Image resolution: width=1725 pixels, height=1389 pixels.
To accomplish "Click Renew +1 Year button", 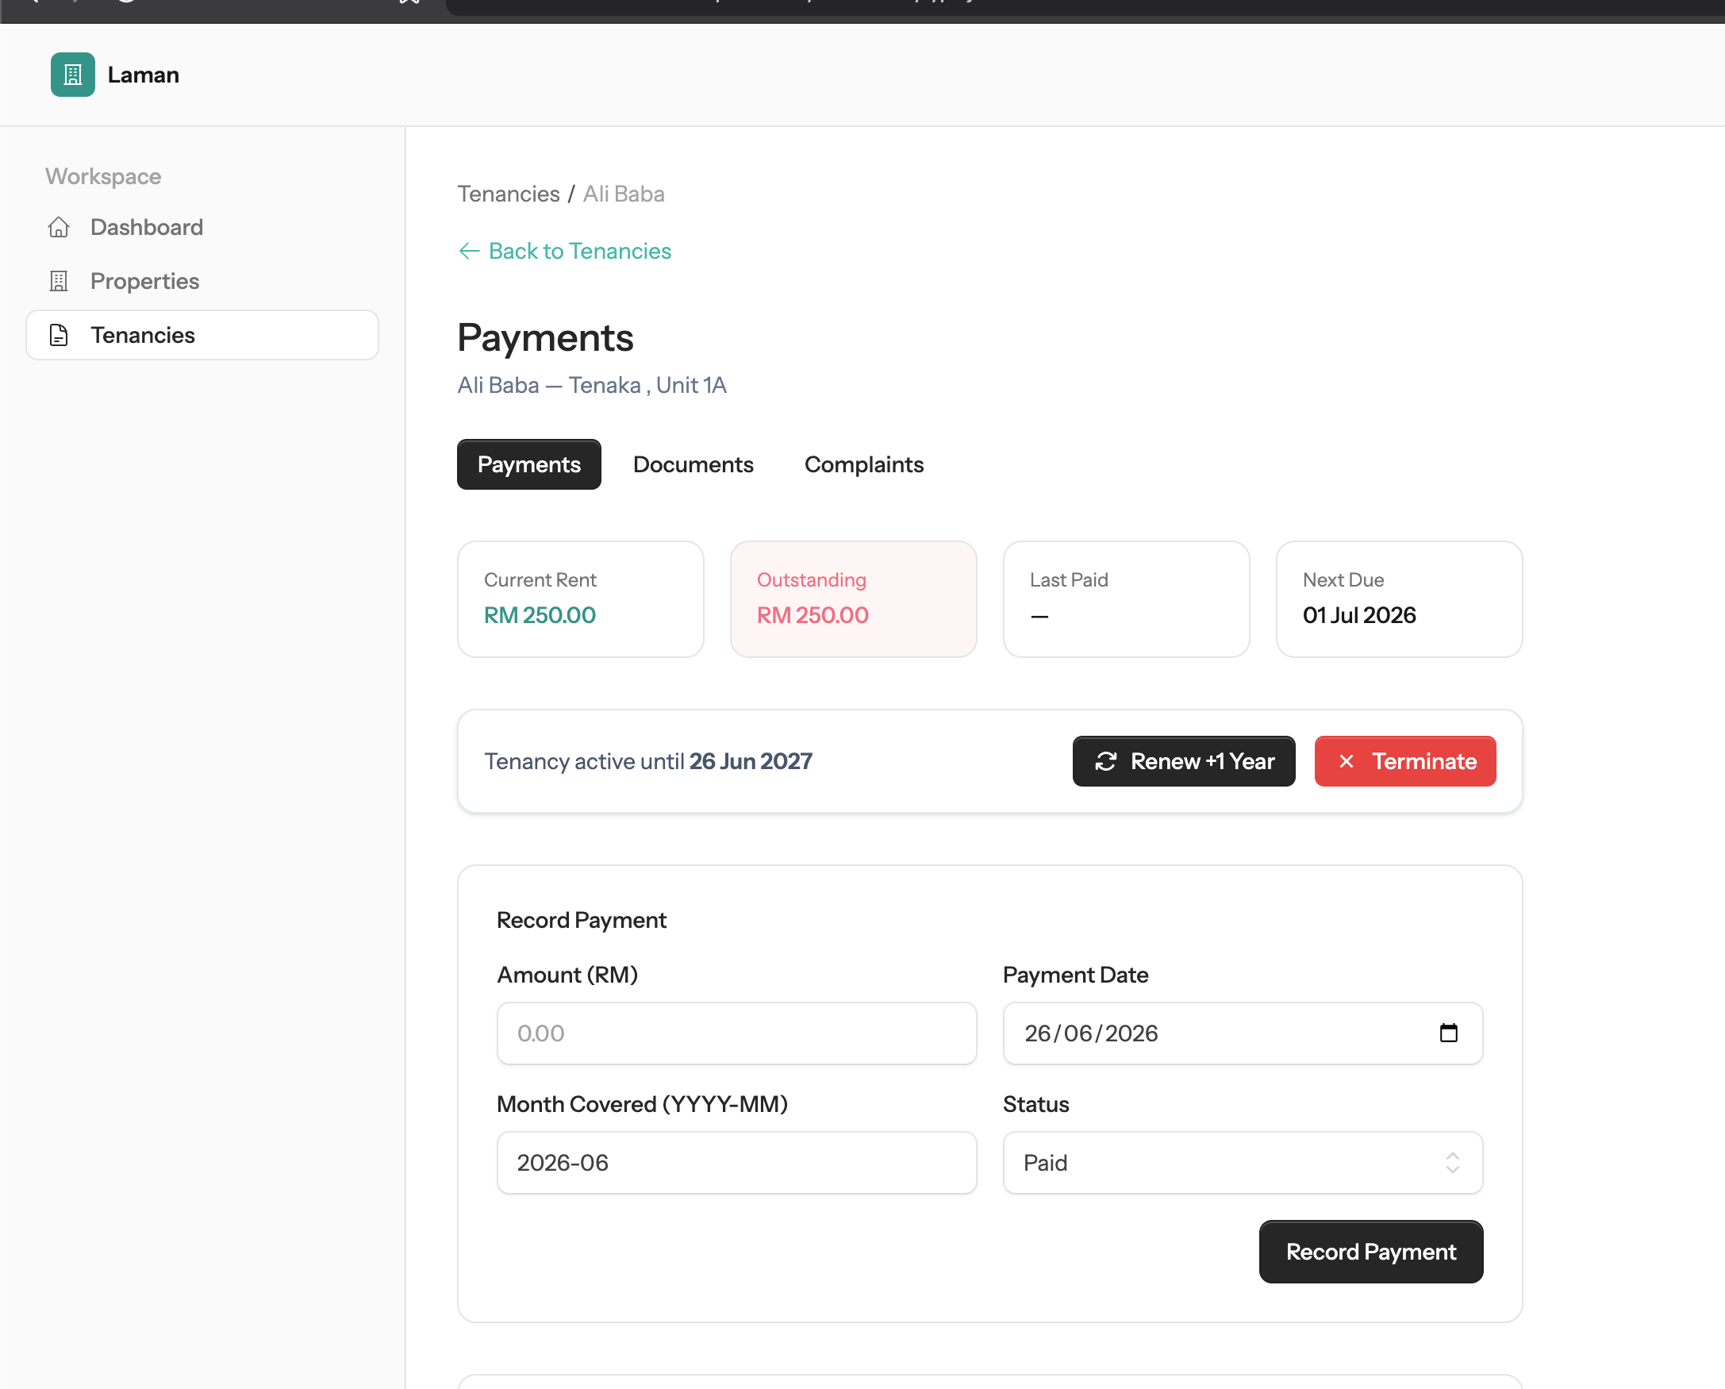I will [x=1183, y=761].
